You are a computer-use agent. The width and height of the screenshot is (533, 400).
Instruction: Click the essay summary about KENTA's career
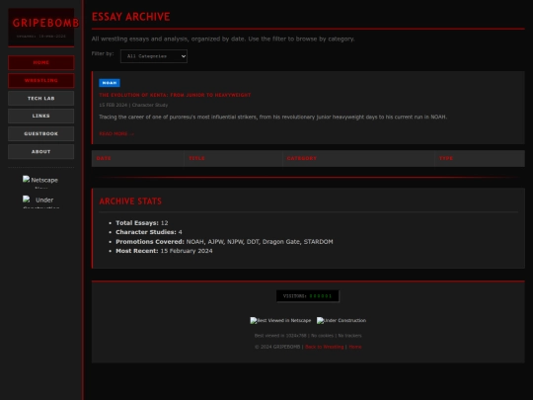point(273,117)
